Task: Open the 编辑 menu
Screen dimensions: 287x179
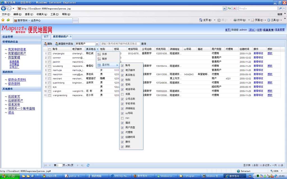Action: click(17, 14)
